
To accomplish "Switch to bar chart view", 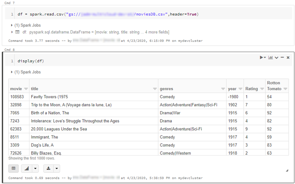I will [27, 169].
